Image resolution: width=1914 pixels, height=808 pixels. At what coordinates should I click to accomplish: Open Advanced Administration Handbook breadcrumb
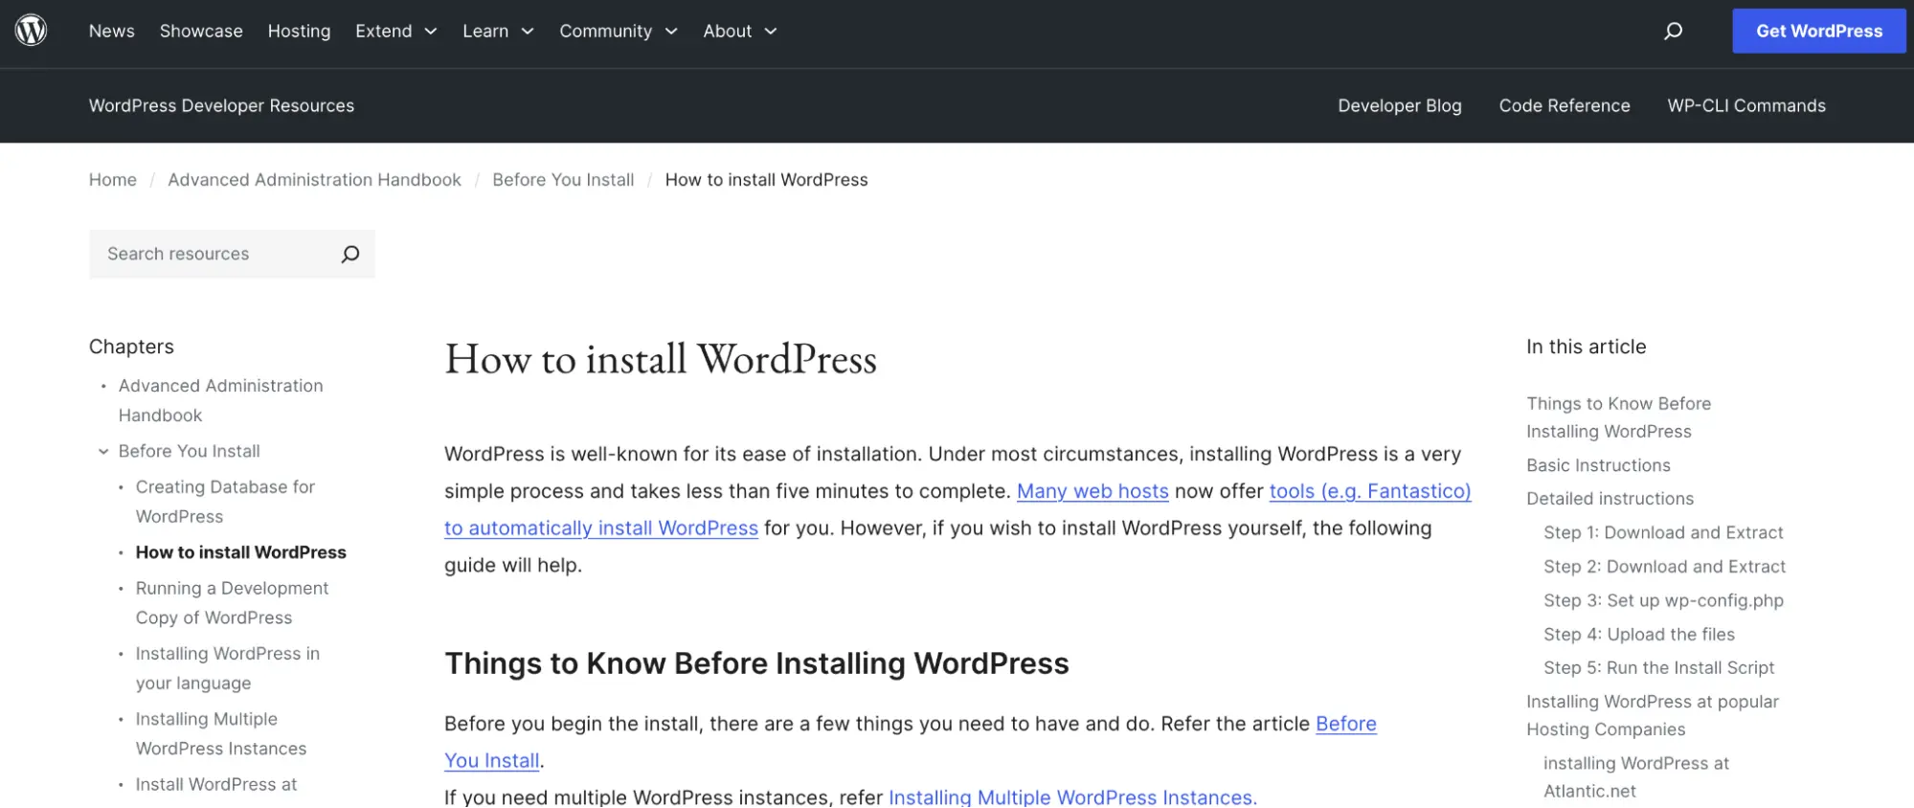click(314, 180)
